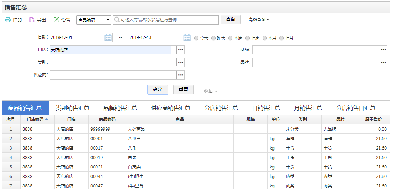Click the 单位 column header

(x=276, y=119)
